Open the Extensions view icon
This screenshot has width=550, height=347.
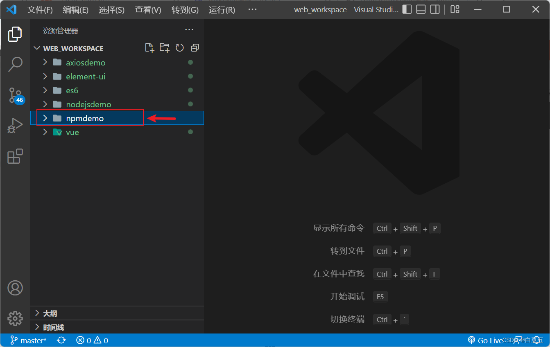pos(15,156)
